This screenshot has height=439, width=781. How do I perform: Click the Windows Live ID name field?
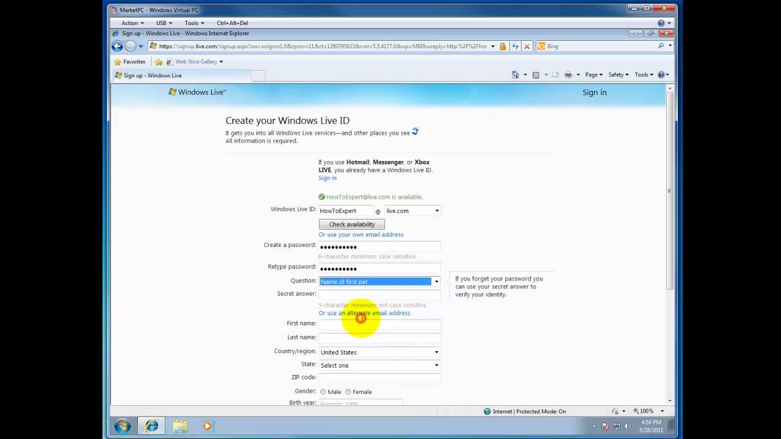tap(346, 211)
